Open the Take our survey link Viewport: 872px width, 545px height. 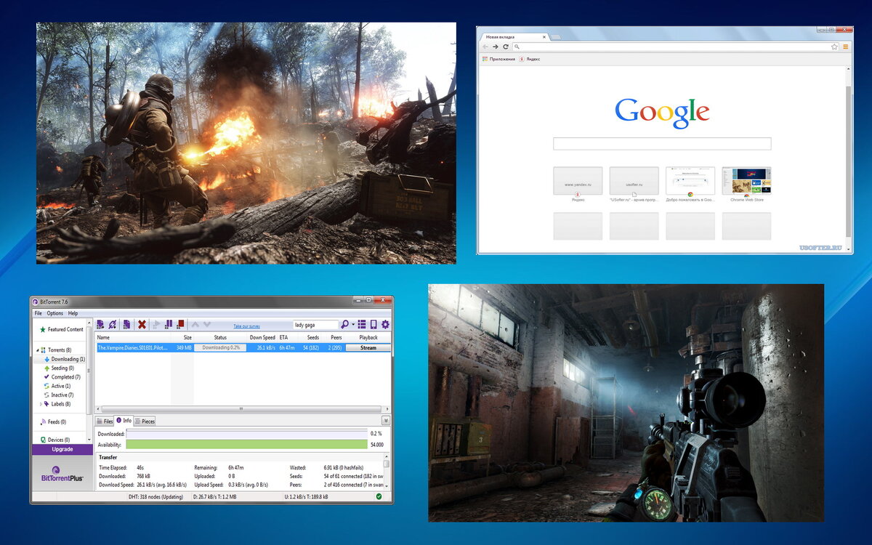pos(249,326)
